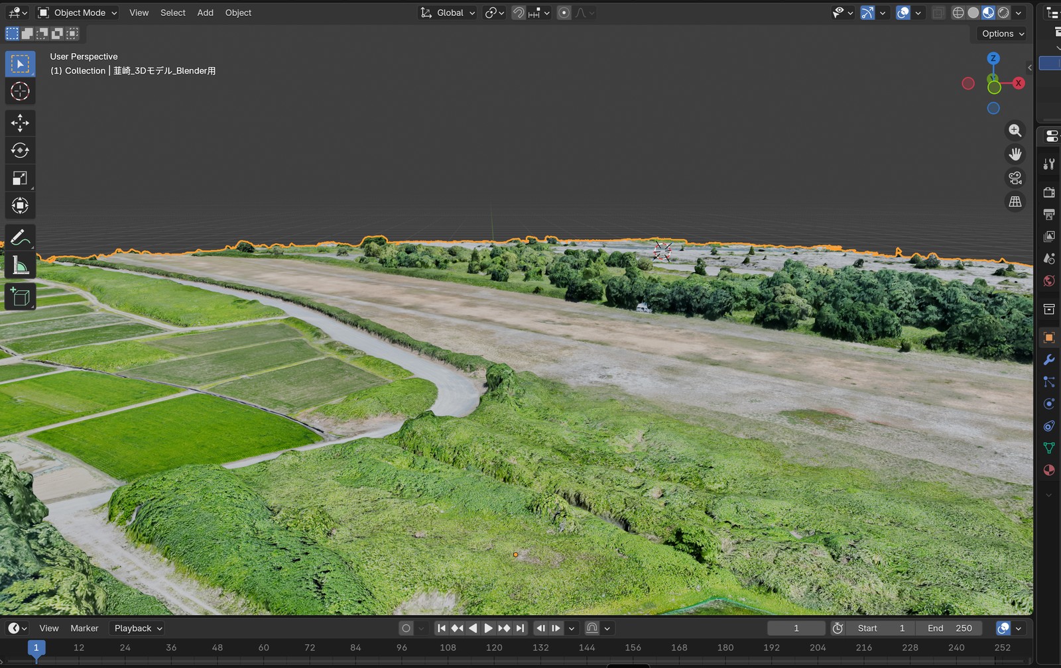This screenshot has width=1061, height=668.
Task: Jump to the timeline end frame
Action: [521, 628]
